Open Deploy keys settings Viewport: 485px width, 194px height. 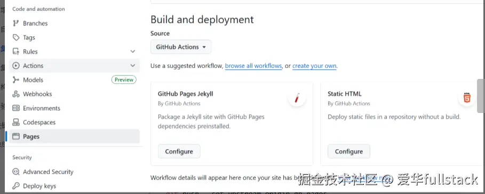[74, 186]
